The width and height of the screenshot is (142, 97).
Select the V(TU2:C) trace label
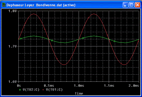[x=31, y=90]
